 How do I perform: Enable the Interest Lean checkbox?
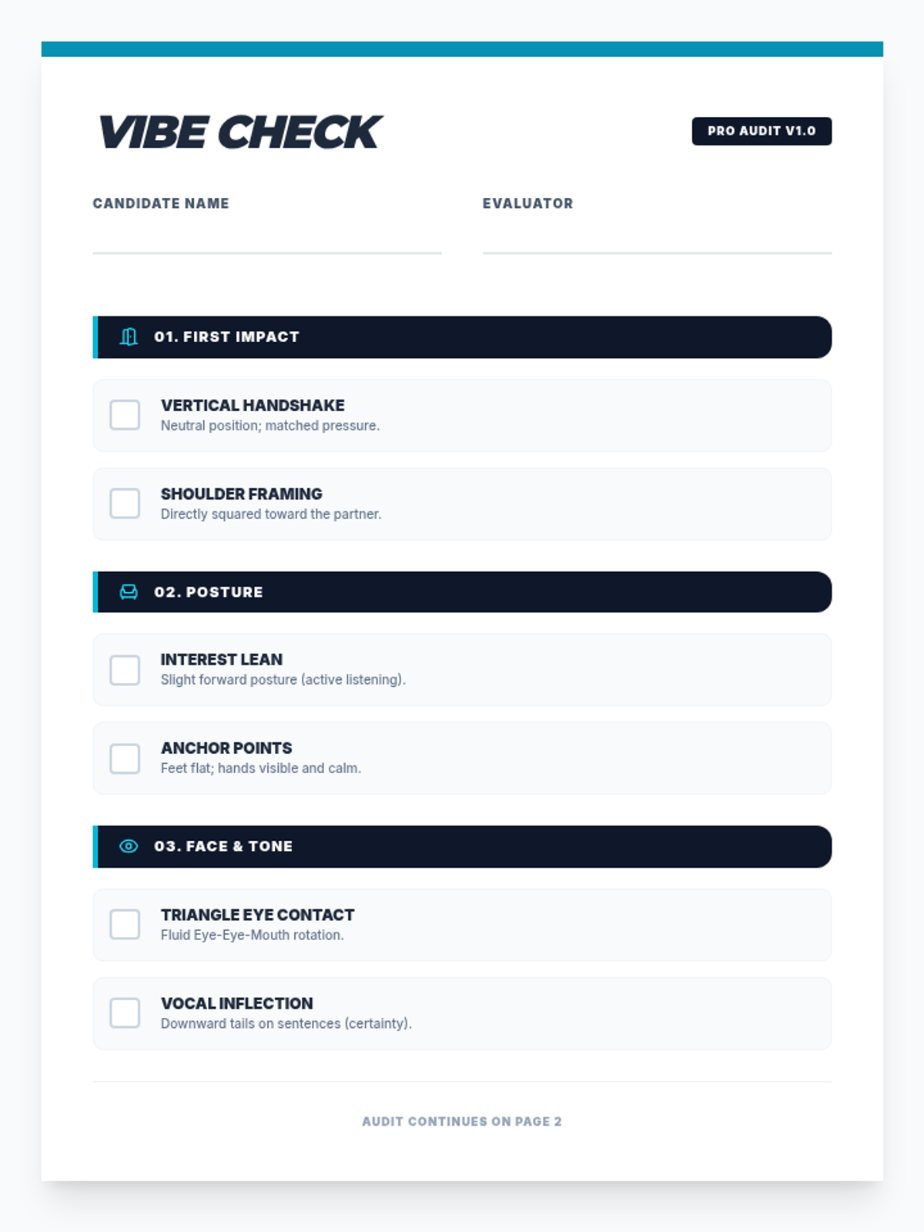click(125, 670)
